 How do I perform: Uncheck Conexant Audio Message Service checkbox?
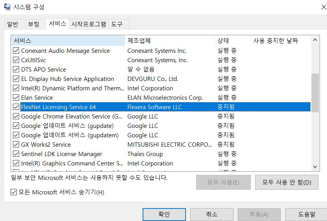click(x=16, y=50)
